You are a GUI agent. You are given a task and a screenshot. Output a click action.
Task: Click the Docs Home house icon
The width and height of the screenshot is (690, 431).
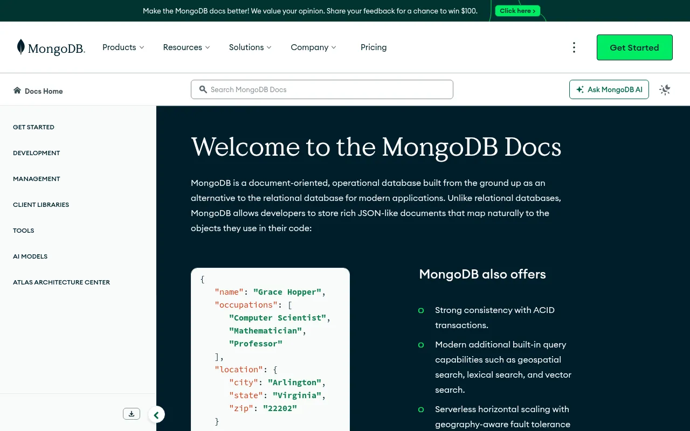coord(17,91)
